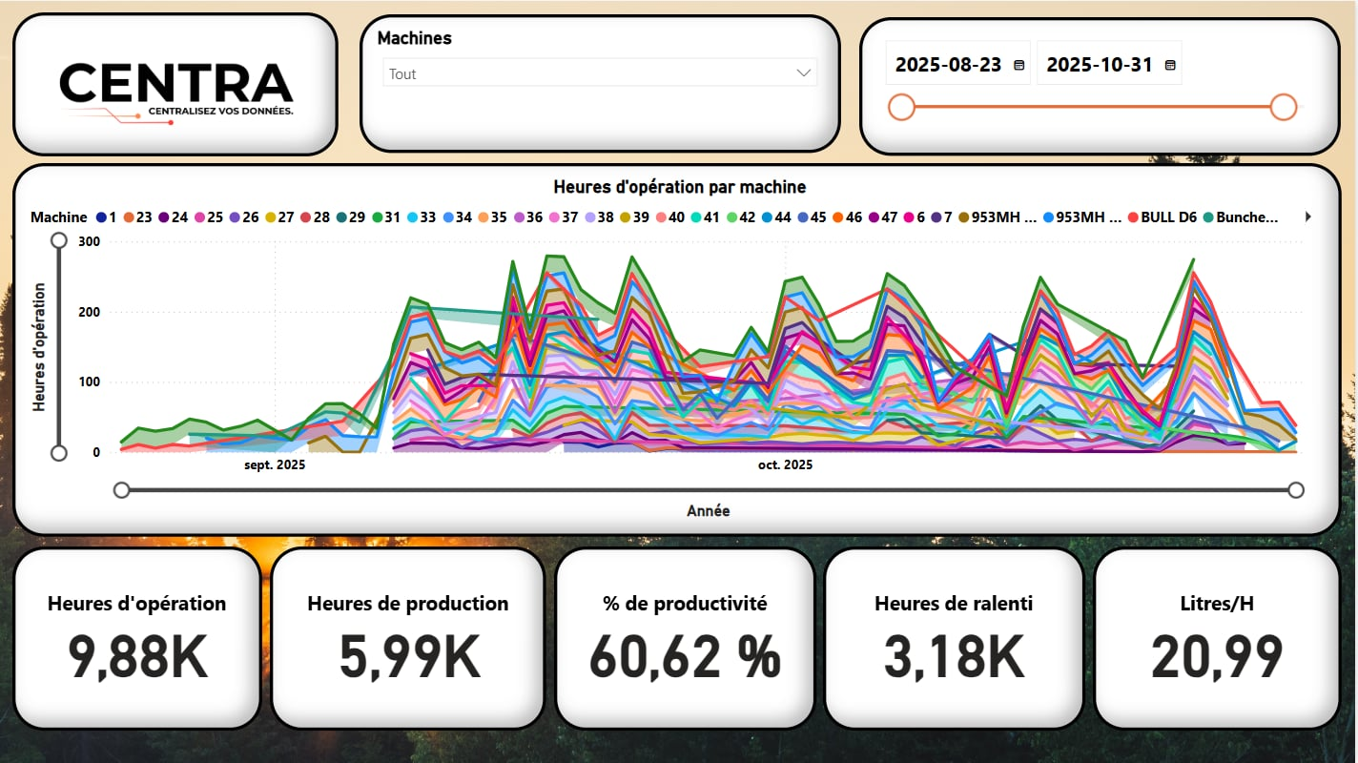Click the Machines slicer heading
The image size is (1358, 763).
tap(414, 38)
